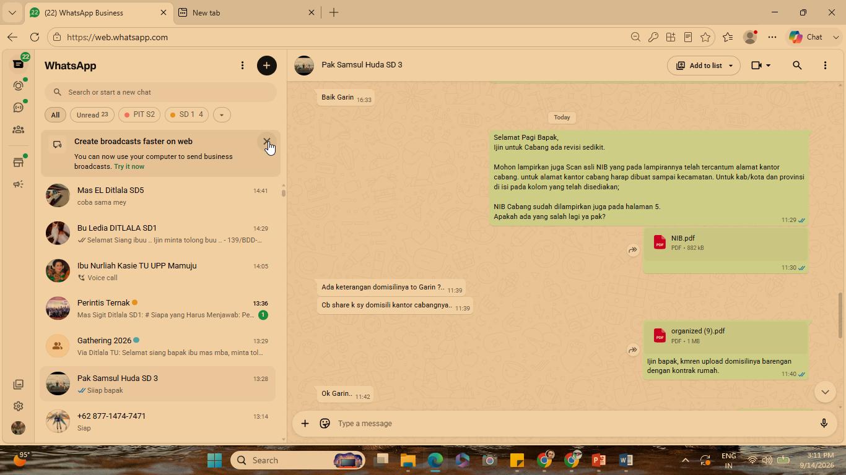Search within the Pak Samsul Huda chat
The width and height of the screenshot is (846, 475).
pyautogui.click(x=797, y=65)
